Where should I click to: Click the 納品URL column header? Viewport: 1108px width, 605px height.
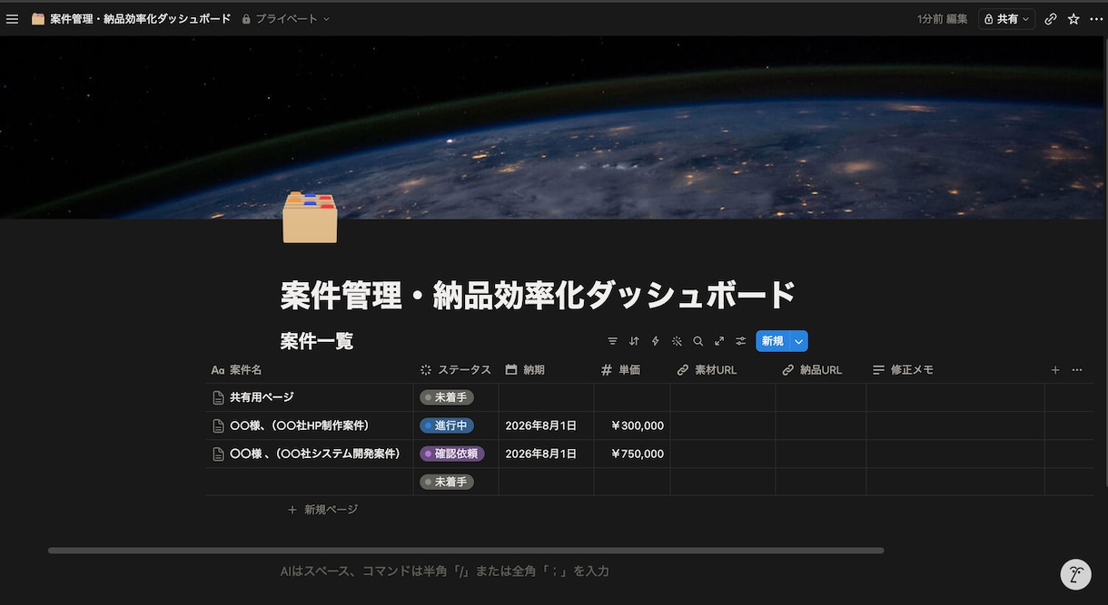[821, 370]
